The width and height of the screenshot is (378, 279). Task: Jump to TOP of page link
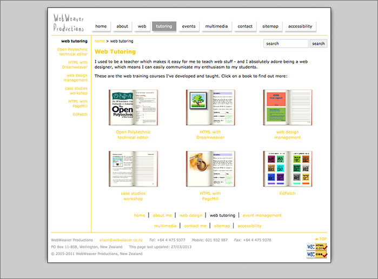321,239
